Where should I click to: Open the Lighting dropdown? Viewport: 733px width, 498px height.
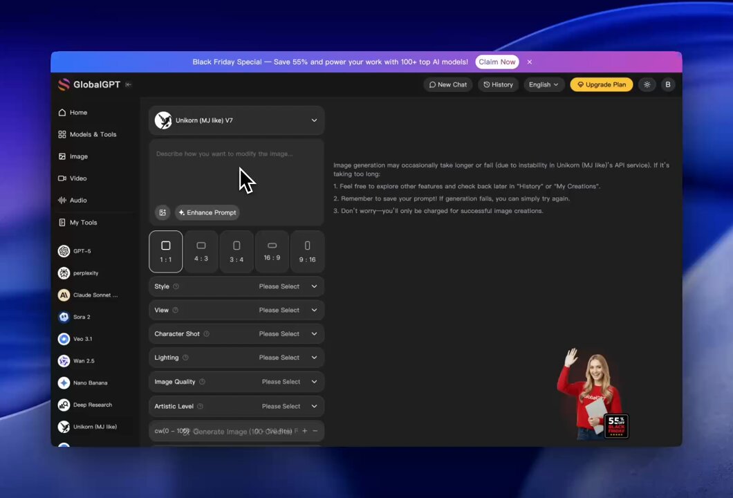[x=236, y=358]
